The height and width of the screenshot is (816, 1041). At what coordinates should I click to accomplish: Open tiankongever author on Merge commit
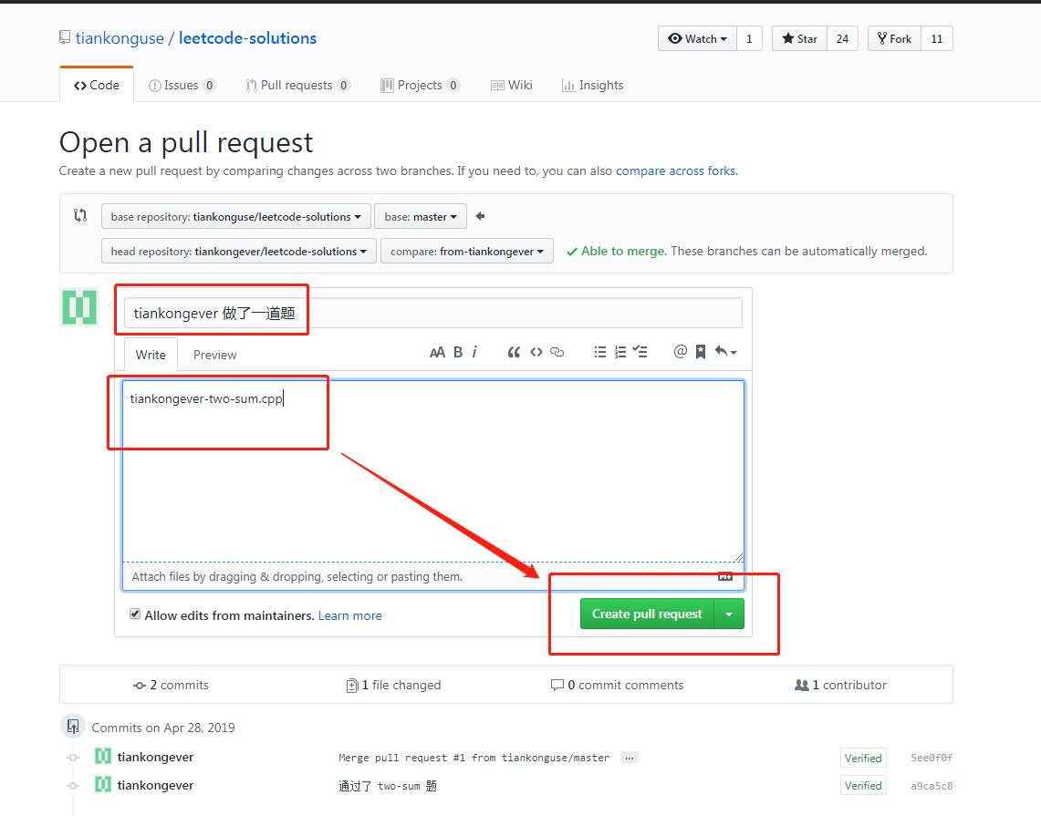click(155, 757)
